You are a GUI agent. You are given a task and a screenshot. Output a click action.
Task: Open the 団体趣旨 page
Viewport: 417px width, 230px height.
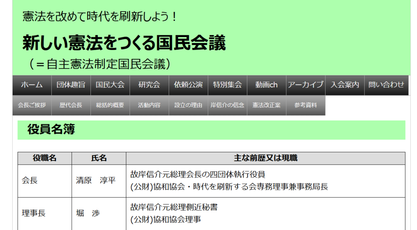(71, 85)
